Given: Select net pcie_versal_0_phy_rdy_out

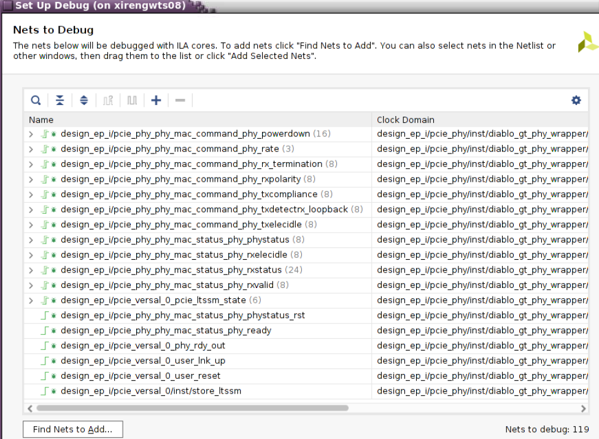Looking at the screenshot, I should [143, 346].
